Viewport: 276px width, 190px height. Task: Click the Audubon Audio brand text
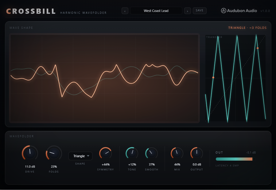242,11
